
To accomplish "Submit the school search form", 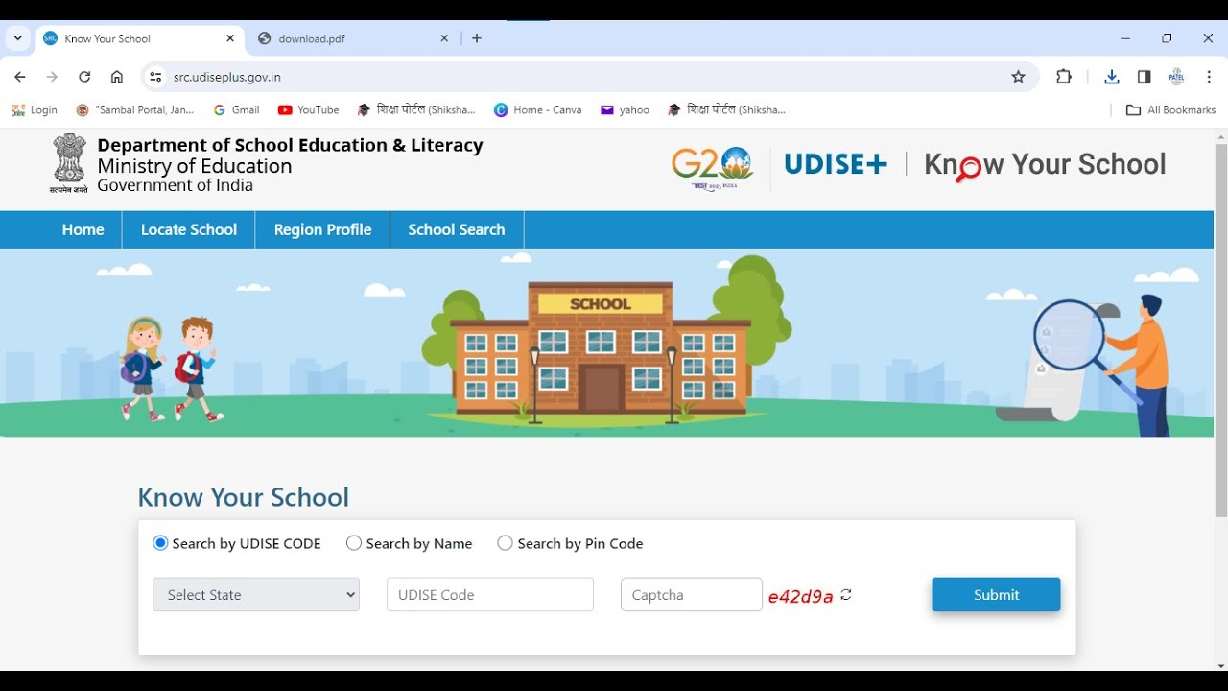I will tap(996, 595).
